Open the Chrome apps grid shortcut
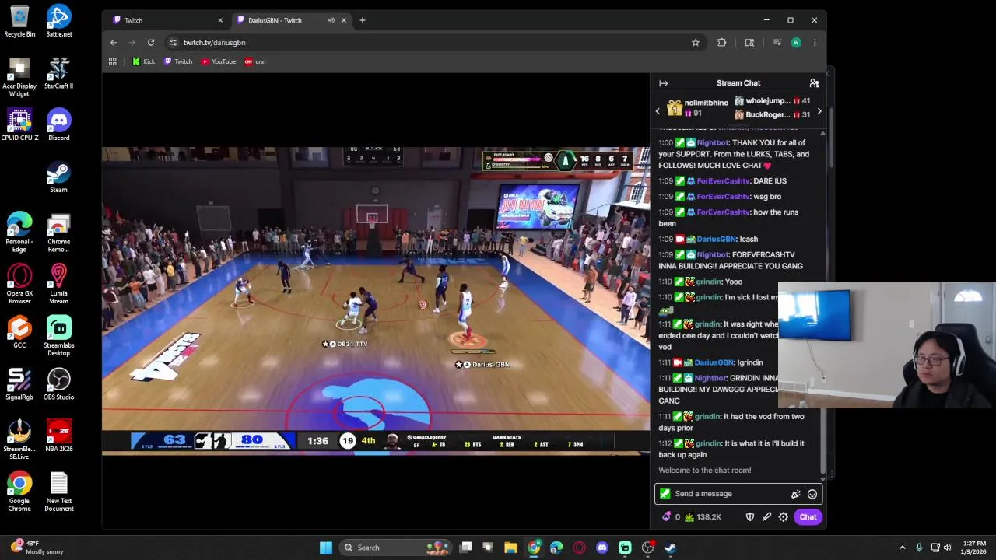 [113, 61]
